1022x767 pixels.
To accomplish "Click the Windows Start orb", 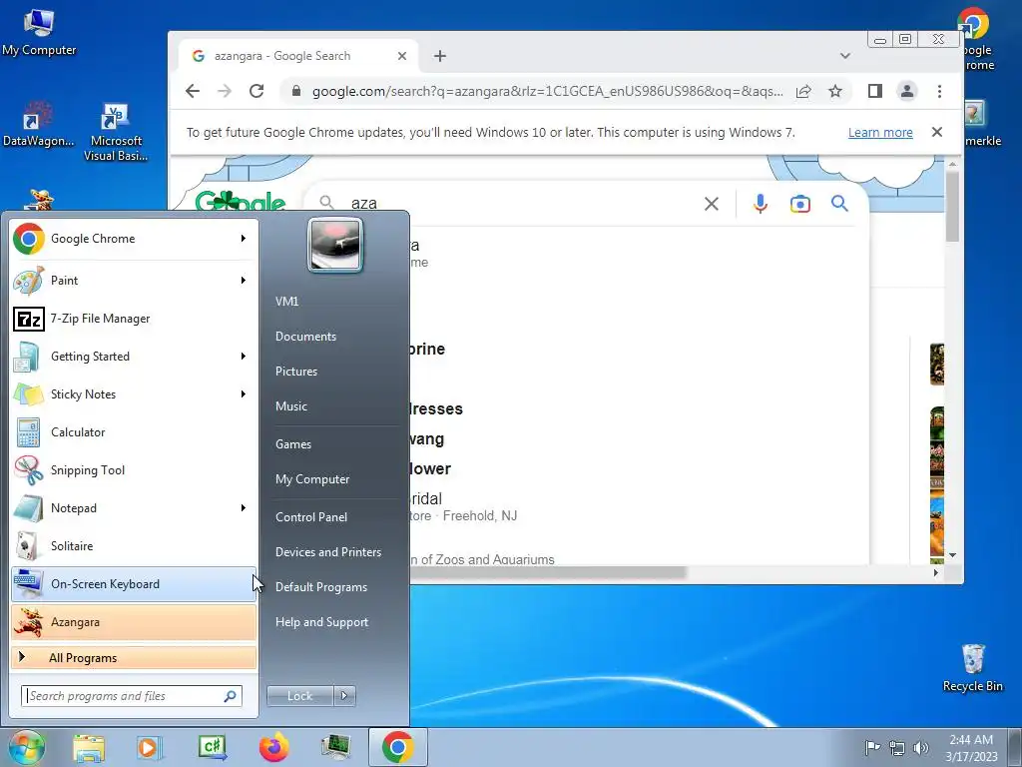I will tap(27, 747).
